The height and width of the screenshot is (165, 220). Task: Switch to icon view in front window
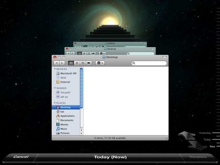[x=71, y=63]
